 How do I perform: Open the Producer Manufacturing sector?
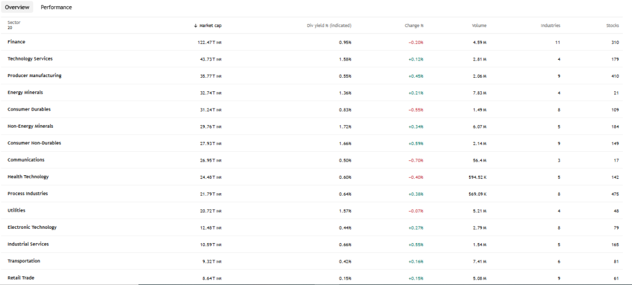(35, 76)
